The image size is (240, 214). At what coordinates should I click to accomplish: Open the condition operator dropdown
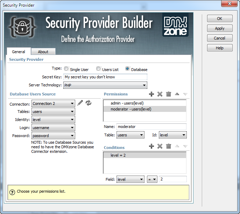point(152,179)
